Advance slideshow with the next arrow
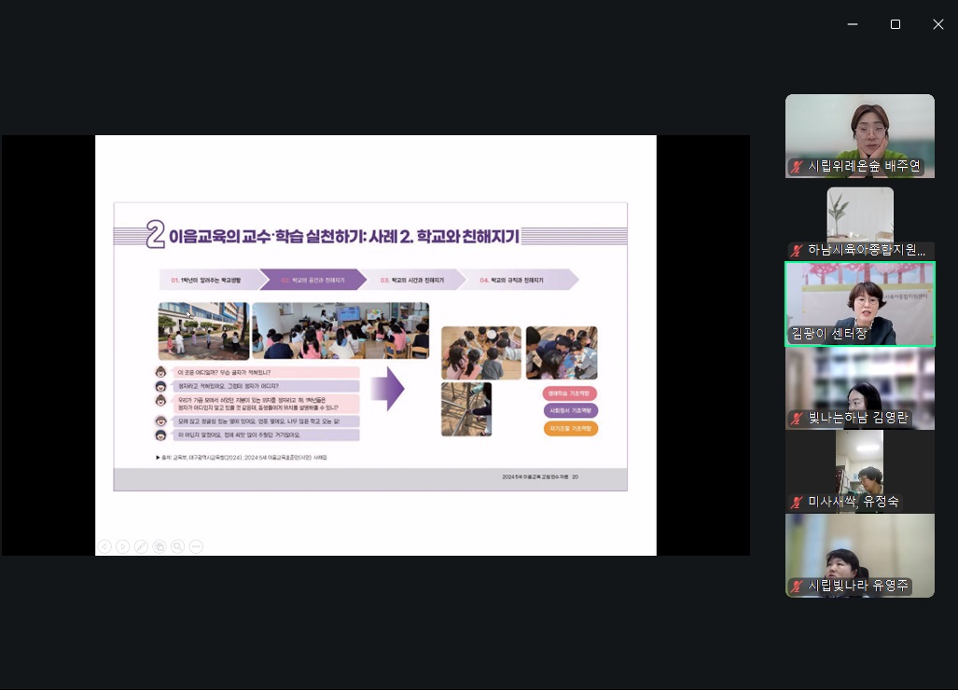This screenshot has width=958, height=690. 122,546
